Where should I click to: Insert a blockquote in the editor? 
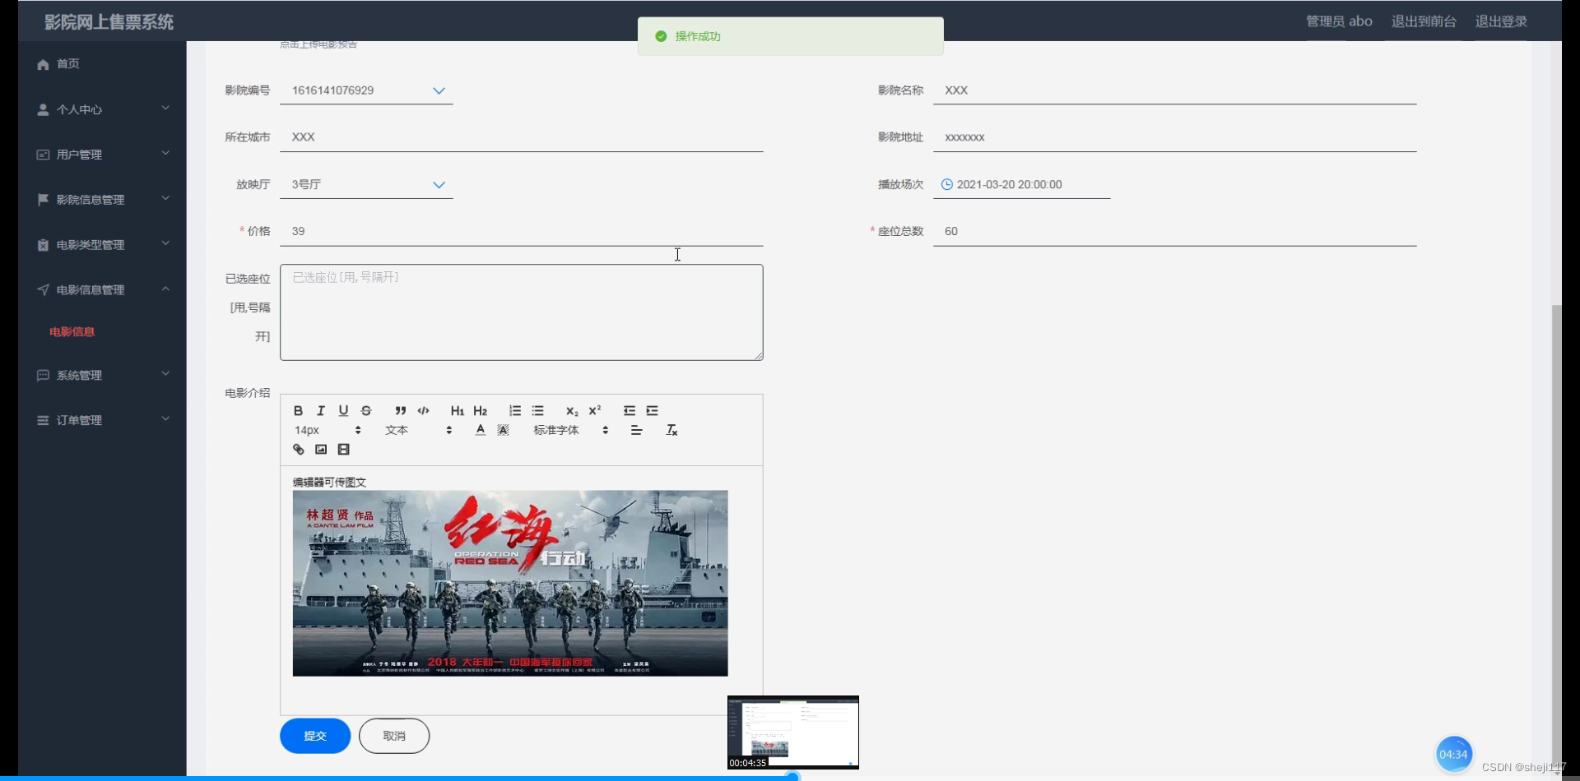pyautogui.click(x=401, y=410)
